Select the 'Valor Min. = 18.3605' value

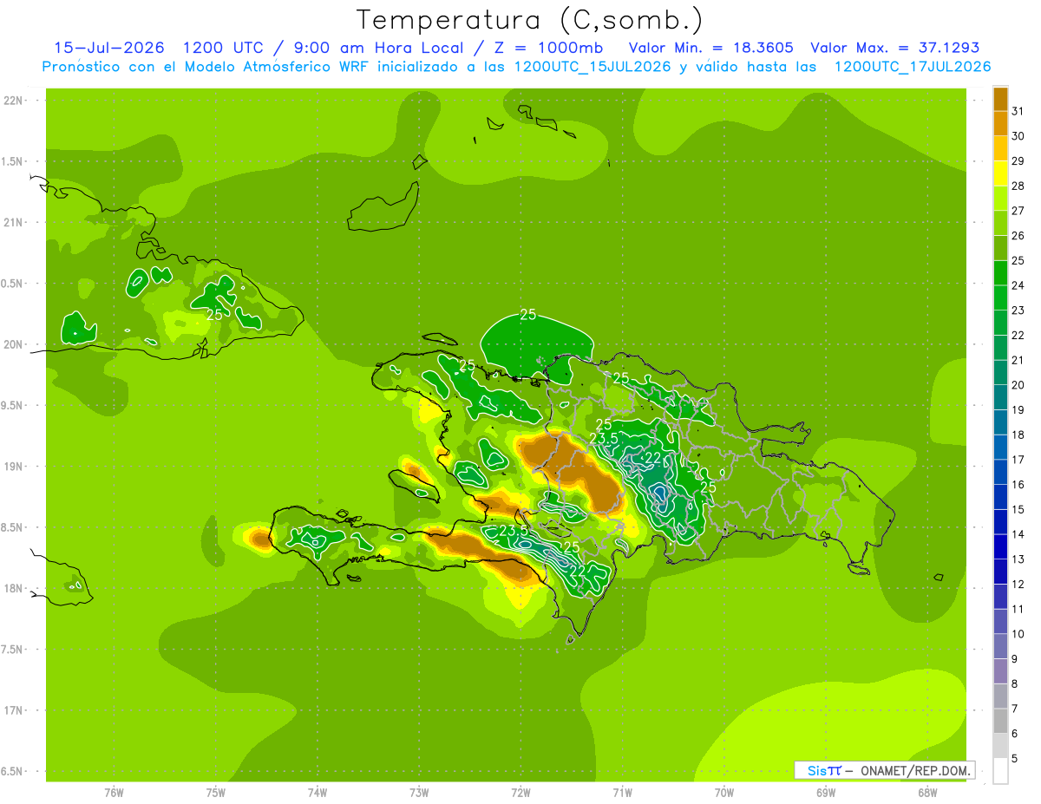coord(711,48)
